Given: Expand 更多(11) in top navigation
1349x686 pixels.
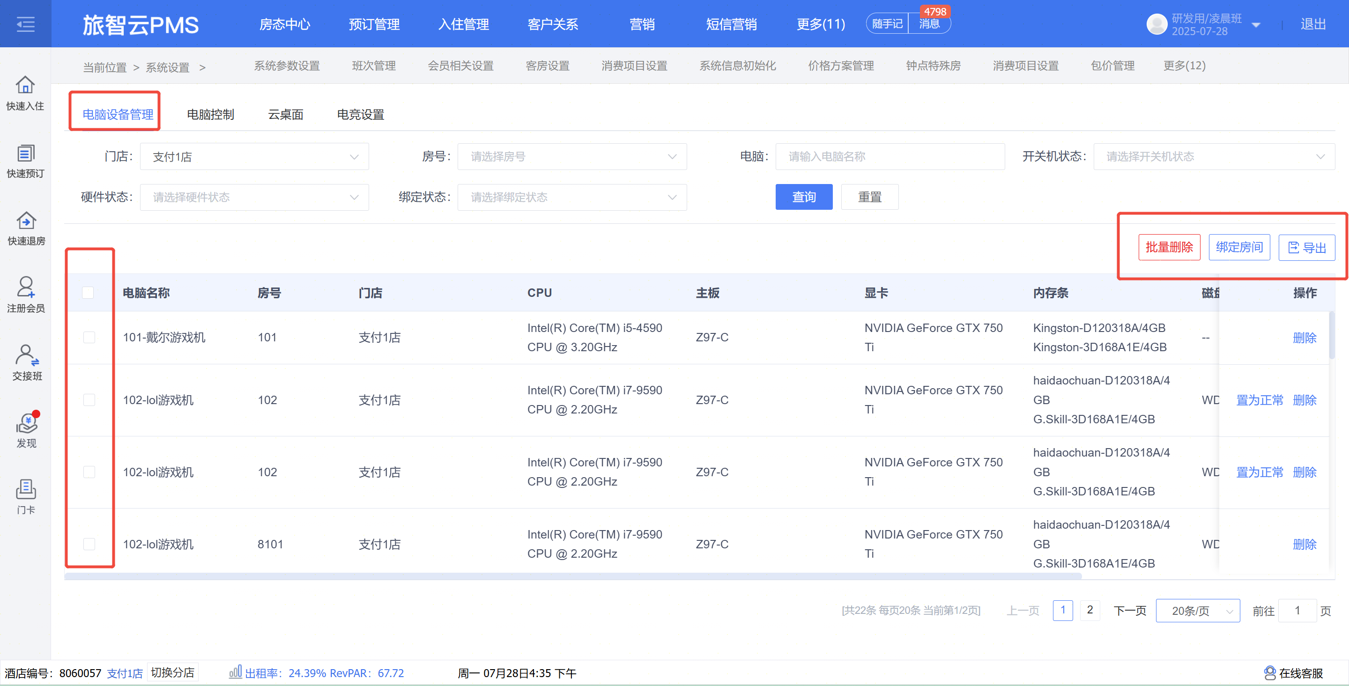Looking at the screenshot, I should 821,24.
